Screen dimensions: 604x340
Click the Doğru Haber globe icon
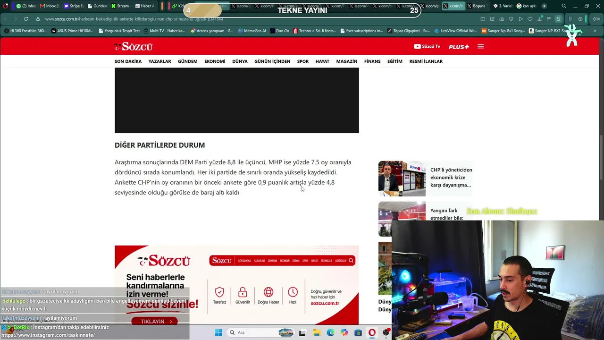click(x=268, y=292)
